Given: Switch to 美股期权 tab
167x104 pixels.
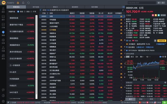Looking at the screenshot, I should pos(75,7).
